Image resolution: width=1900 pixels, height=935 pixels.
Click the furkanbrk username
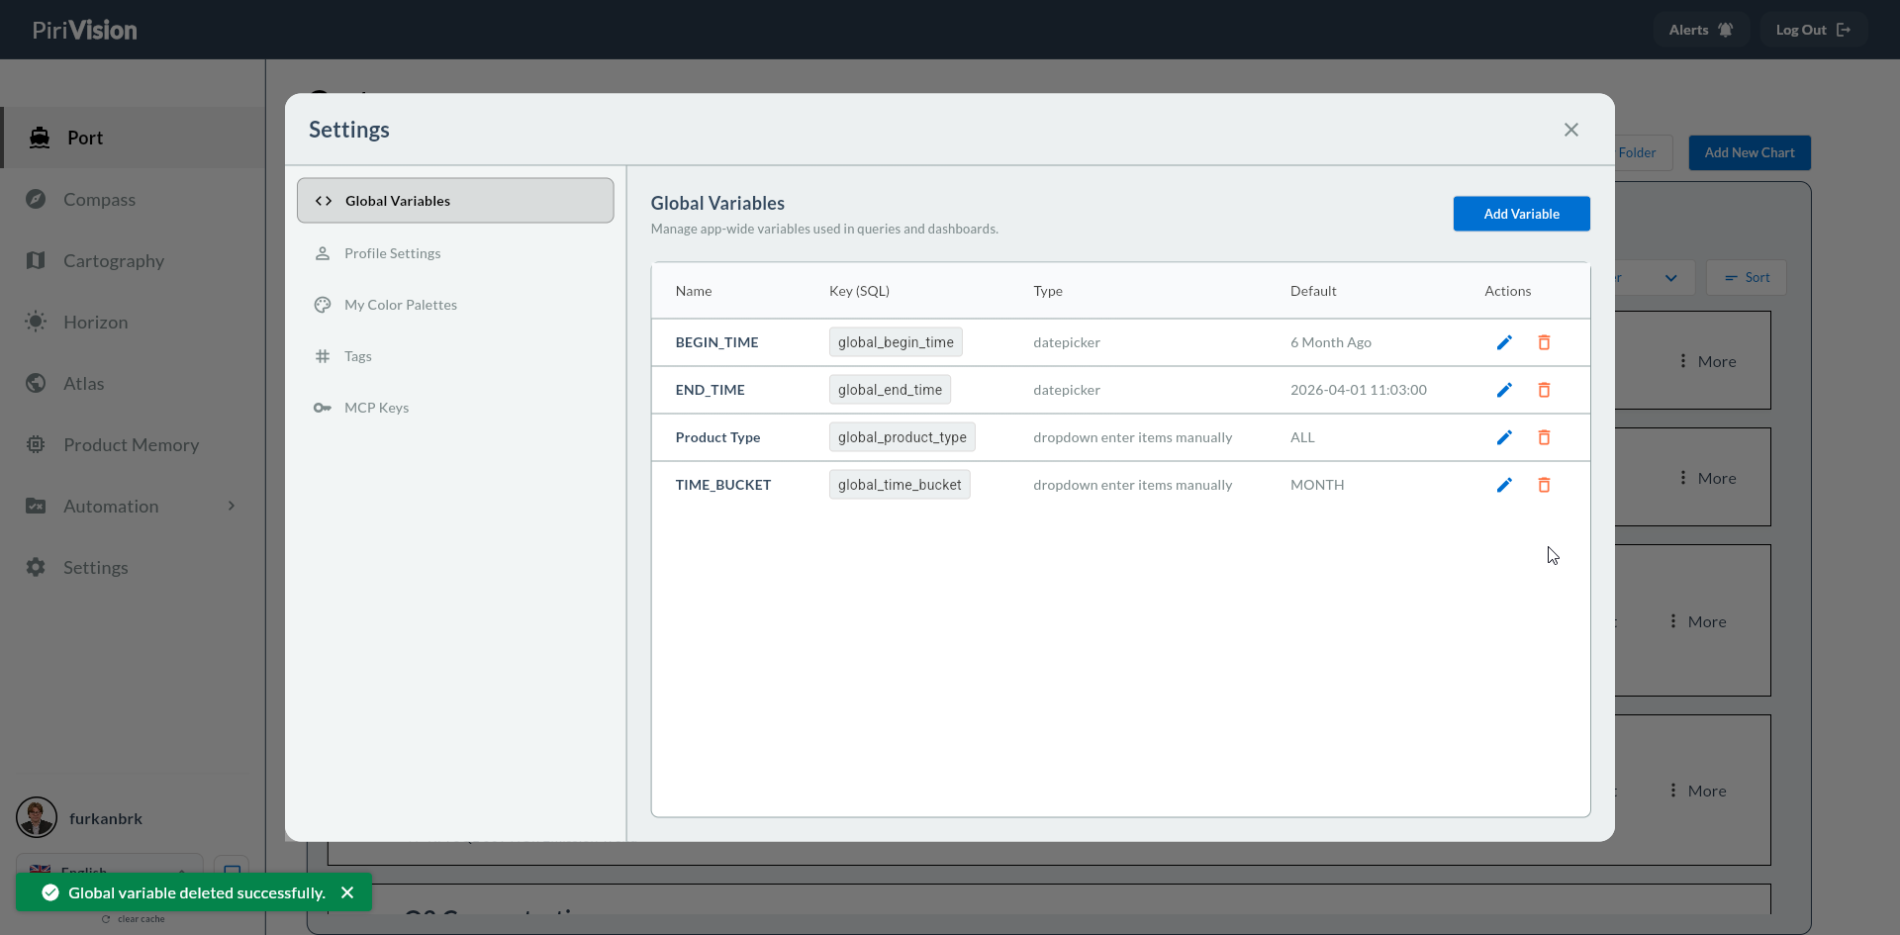point(106,818)
